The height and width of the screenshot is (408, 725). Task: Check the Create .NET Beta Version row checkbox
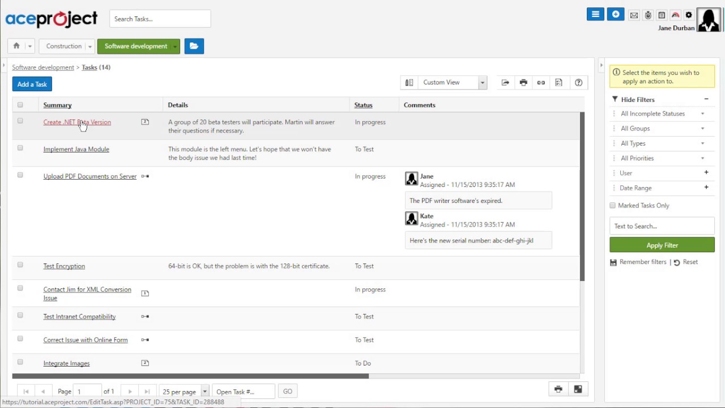[20, 121]
